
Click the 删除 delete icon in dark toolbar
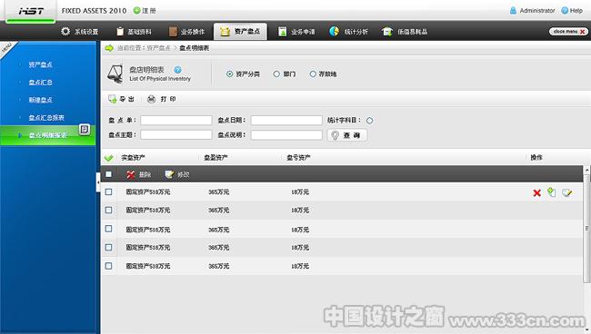coord(131,174)
